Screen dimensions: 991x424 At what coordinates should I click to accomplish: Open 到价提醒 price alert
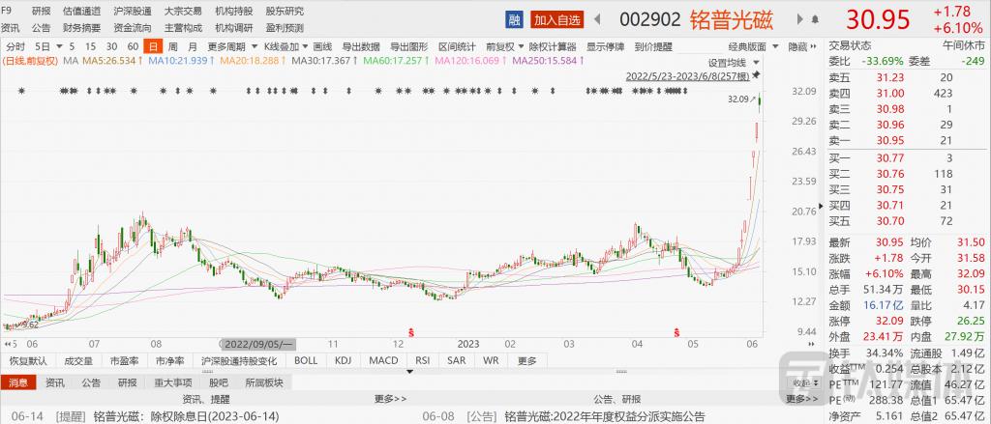click(653, 46)
